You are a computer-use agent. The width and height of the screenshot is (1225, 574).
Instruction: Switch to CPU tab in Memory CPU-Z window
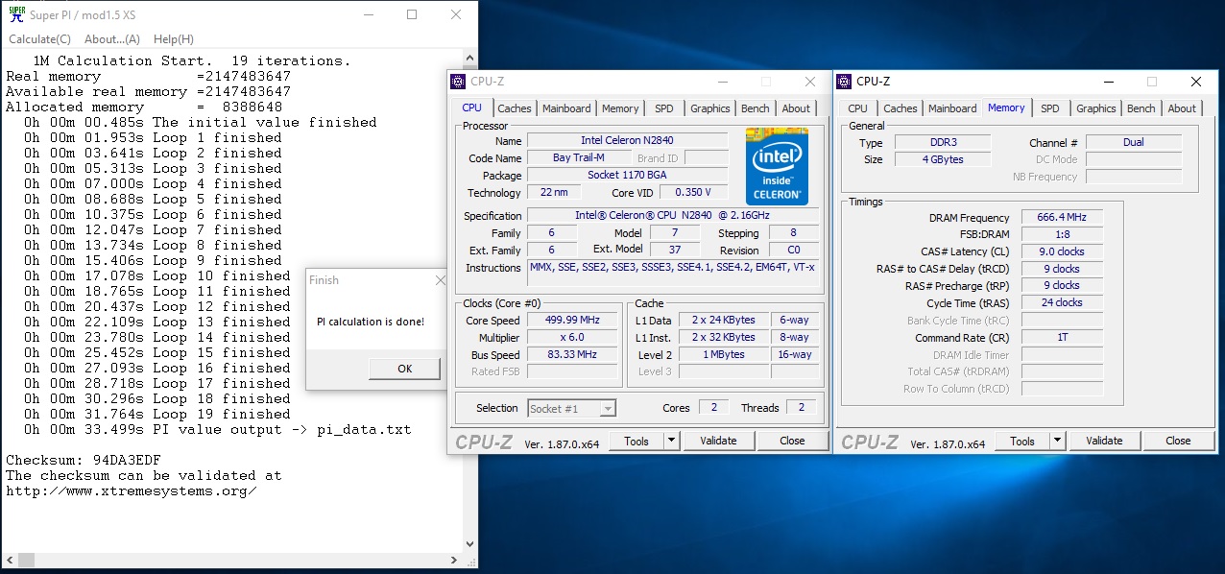858,108
